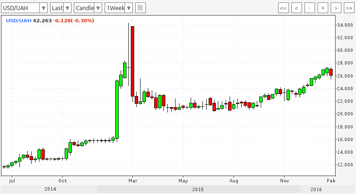Jump to latest data with >> button

click(x=348, y=8)
